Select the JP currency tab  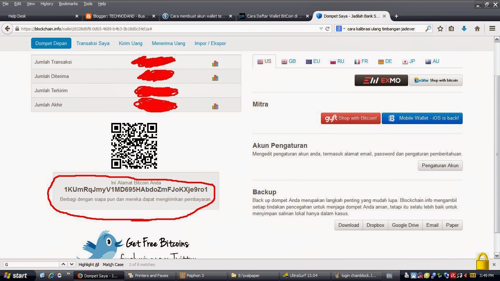(408, 61)
